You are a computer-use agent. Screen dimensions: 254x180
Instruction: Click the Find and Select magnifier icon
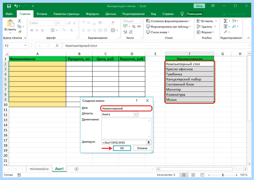pyautogui.click(x=234, y=26)
